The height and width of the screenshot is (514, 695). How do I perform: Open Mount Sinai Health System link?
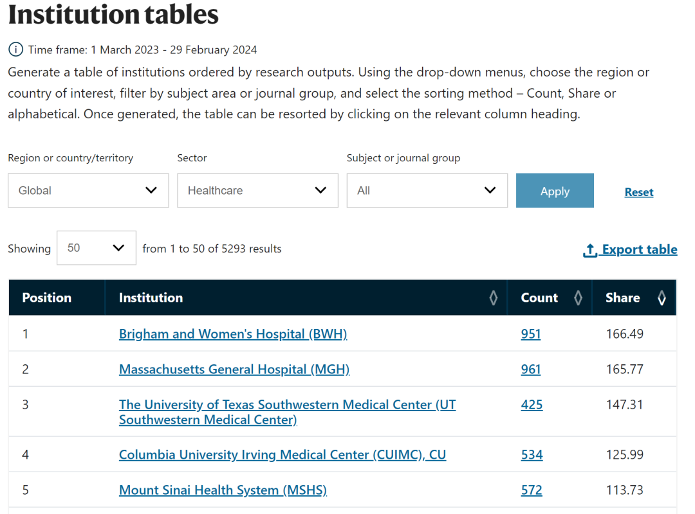[x=223, y=490]
